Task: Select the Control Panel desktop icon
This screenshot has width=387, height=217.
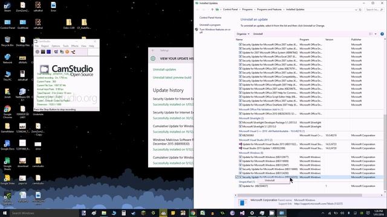Action: 8,24
